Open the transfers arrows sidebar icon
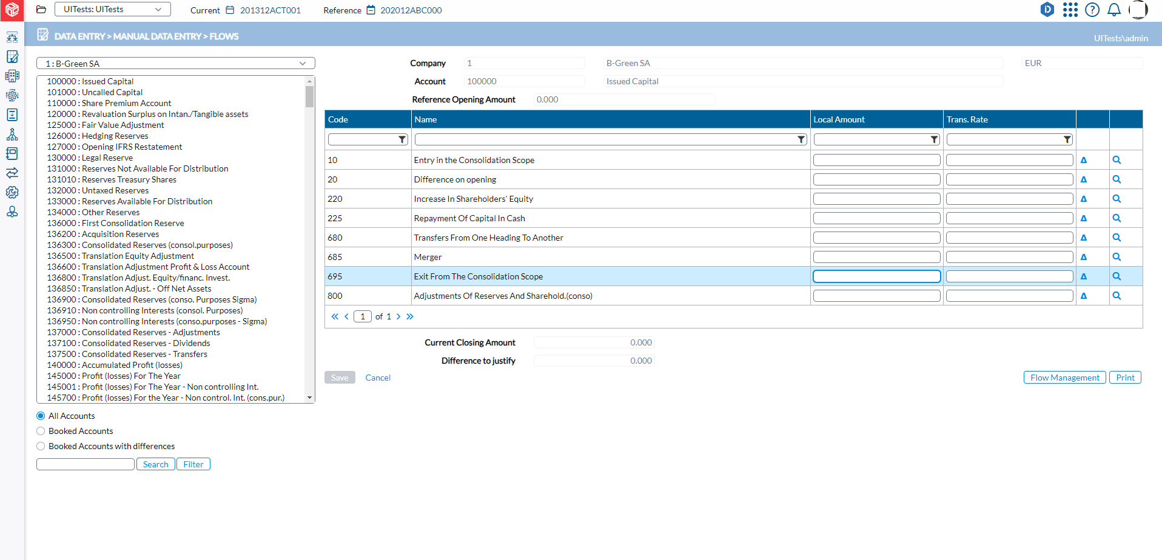The image size is (1162, 560). pos(12,173)
